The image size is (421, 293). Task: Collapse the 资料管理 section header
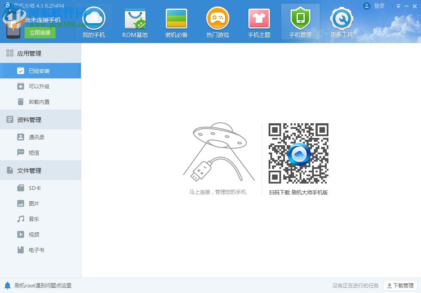[40, 119]
